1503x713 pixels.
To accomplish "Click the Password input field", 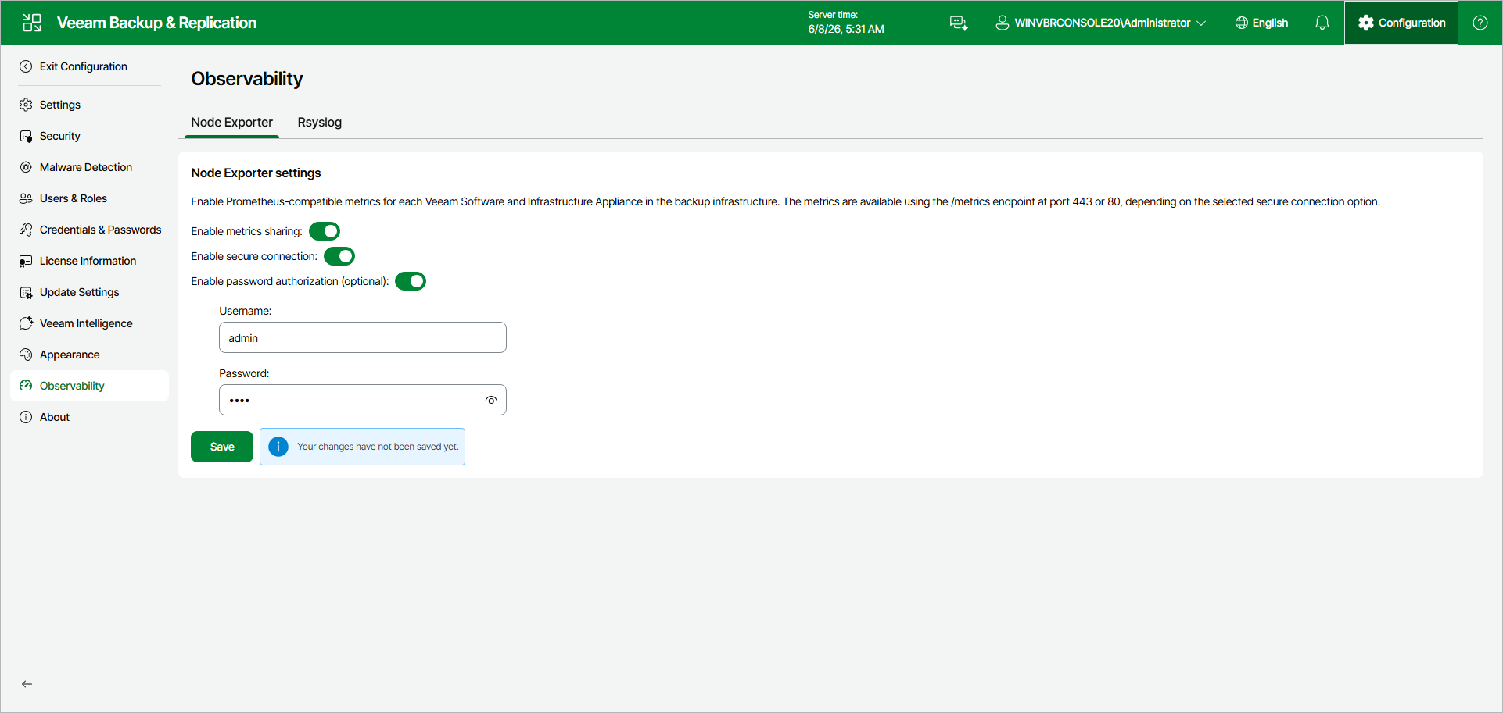I will coord(363,400).
